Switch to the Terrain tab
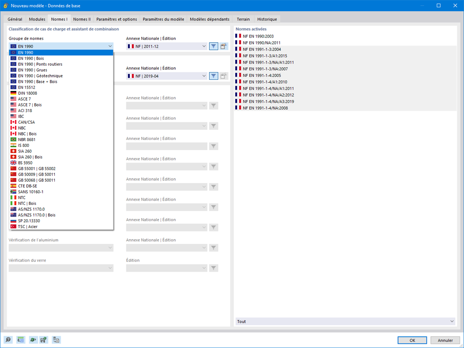The width and height of the screenshot is (464, 348). tap(243, 19)
